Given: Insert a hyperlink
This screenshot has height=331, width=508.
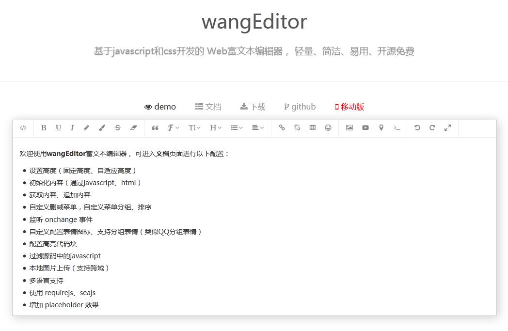Looking at the screenshot, I should (x=282, y=128).
